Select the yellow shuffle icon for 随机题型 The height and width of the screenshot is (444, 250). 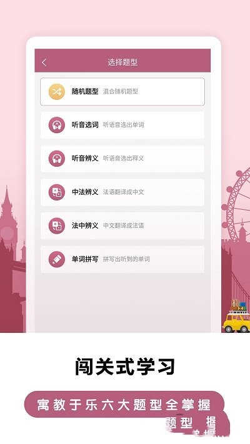pos(57,91)
